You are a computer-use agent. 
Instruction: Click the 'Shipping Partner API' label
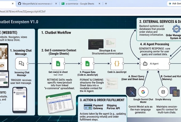[x=113, y=107]
